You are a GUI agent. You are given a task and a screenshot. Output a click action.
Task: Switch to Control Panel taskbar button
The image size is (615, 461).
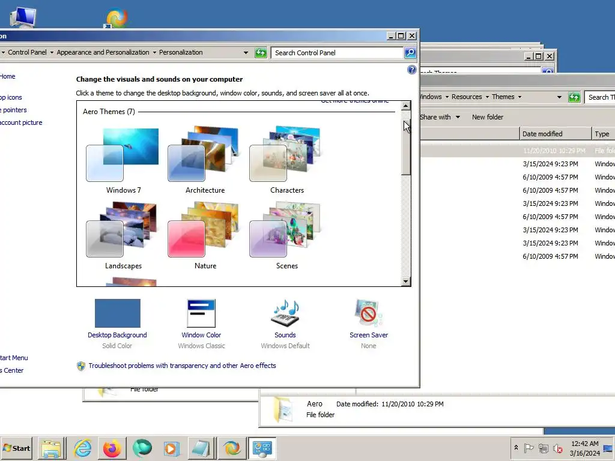(262, 448)
